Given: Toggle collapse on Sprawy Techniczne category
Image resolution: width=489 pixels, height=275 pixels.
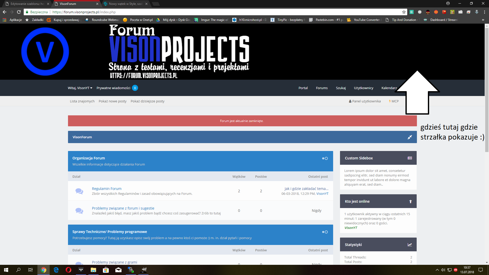Looking at the screenshot, I should pyautogui.click(x=325, y=232).
